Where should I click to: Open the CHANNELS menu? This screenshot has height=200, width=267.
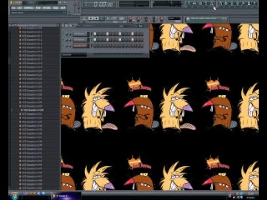(x=28, y=8)
